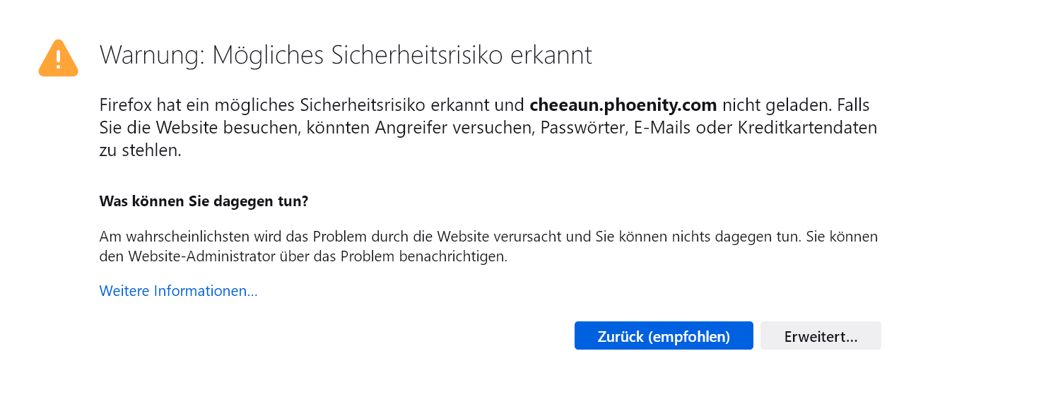
Task: Click the bold cheeaun.phoenity.com domain name
Action: (x=623, y=106)
